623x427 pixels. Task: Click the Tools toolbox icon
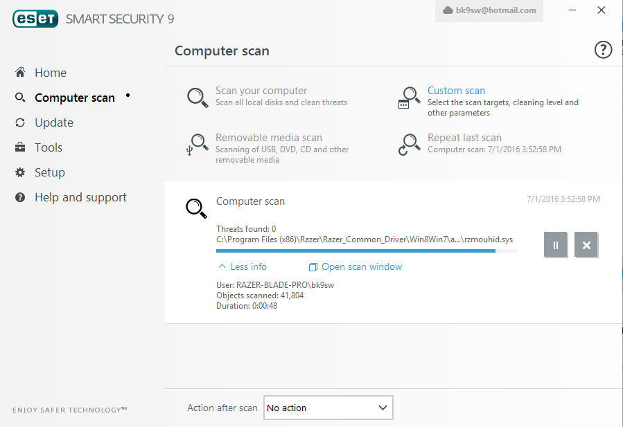click(x=20, y=147)
